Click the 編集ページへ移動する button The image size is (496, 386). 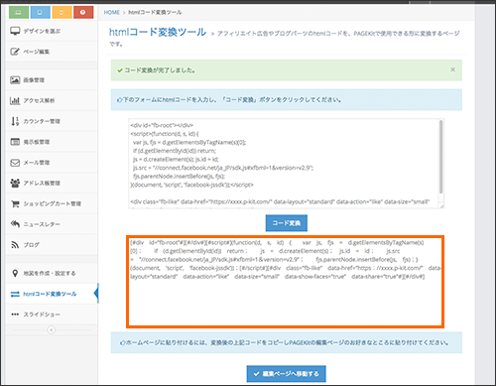point(287,374)
